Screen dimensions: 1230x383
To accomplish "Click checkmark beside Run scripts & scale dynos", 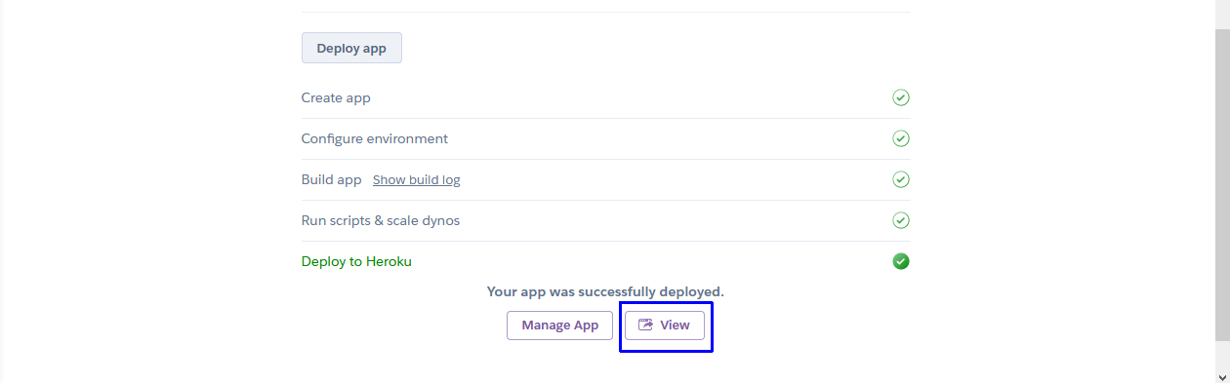I will [901, 220].
